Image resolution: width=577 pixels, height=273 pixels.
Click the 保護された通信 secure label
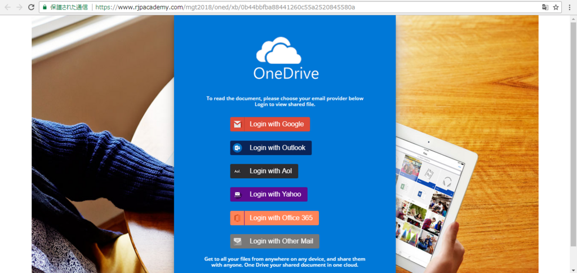pyautogui.click(x=69, y=7)
